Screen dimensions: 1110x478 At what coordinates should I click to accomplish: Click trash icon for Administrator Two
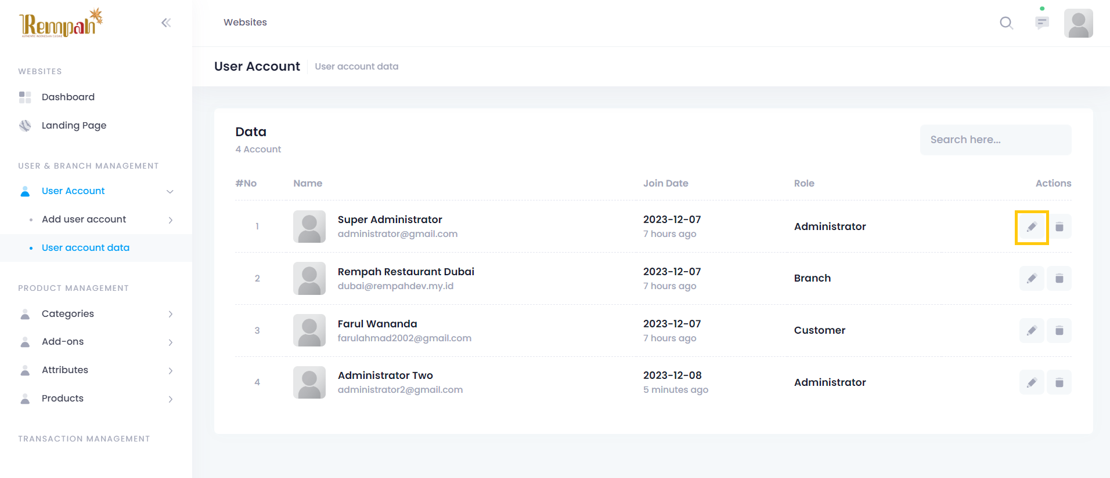[x=1059, y=382]
